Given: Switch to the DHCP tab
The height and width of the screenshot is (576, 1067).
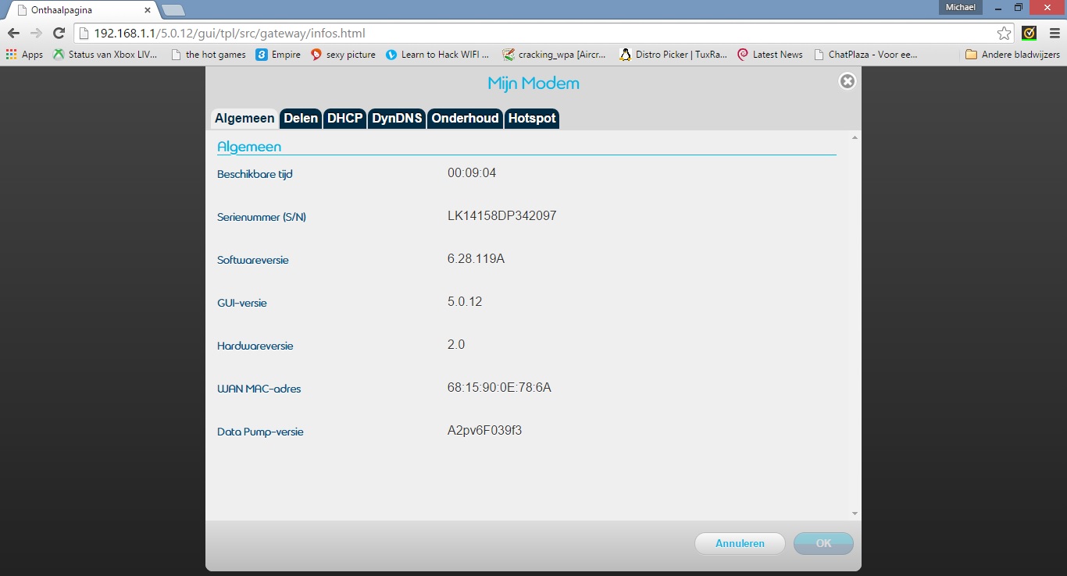Looking at the screenshot, I should coord(344,119).
